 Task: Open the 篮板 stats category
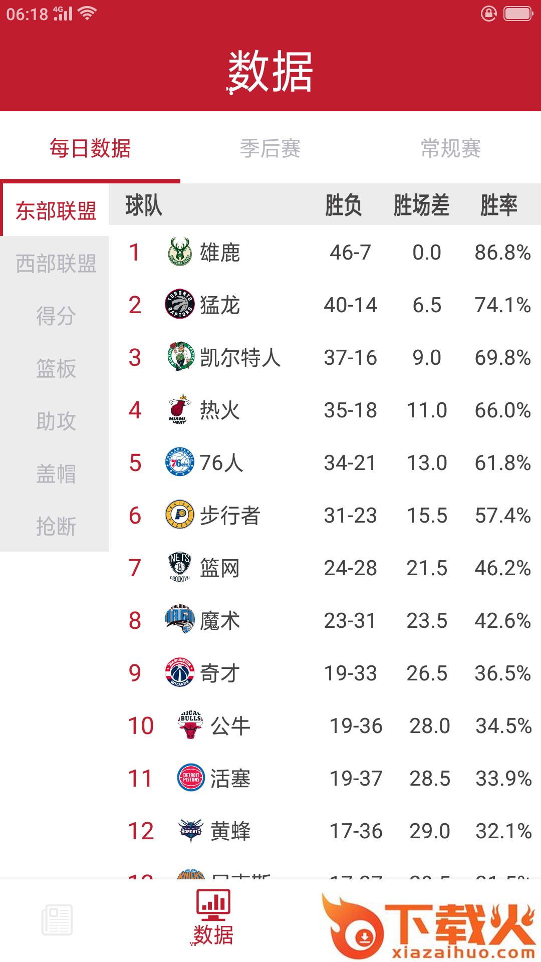(56, 369)
